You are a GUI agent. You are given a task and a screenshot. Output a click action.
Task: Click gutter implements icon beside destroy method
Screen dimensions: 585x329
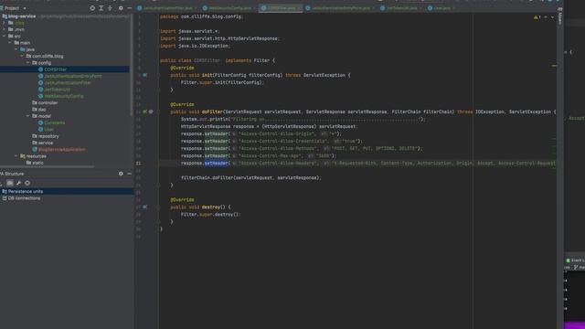[x=144, y=207]
